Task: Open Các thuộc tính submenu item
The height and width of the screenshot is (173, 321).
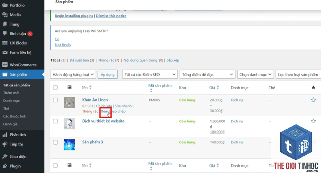Action: coord(14,116)
